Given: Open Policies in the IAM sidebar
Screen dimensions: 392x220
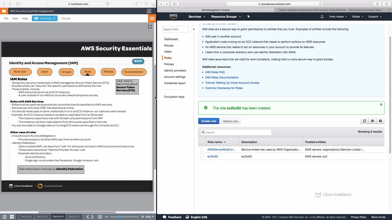Looking at the screenshot, I should tap(169, 64).
